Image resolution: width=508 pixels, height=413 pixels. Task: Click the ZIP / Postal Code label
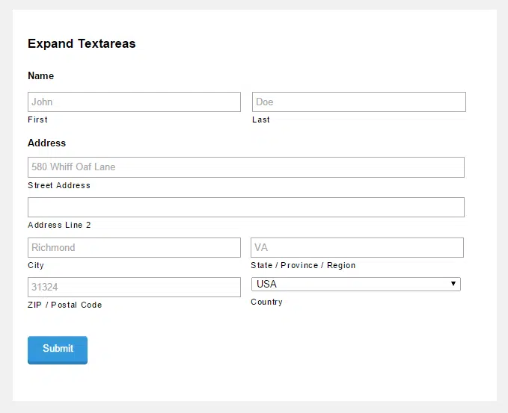pyautogui.click(x=65, y=305)
